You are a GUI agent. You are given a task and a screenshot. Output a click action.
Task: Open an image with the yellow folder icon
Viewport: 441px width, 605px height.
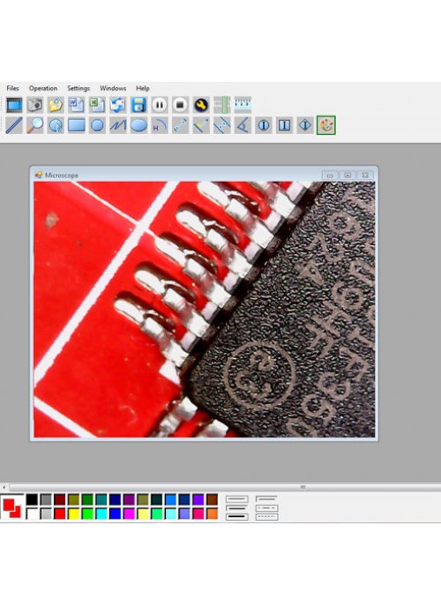(56, 105)
